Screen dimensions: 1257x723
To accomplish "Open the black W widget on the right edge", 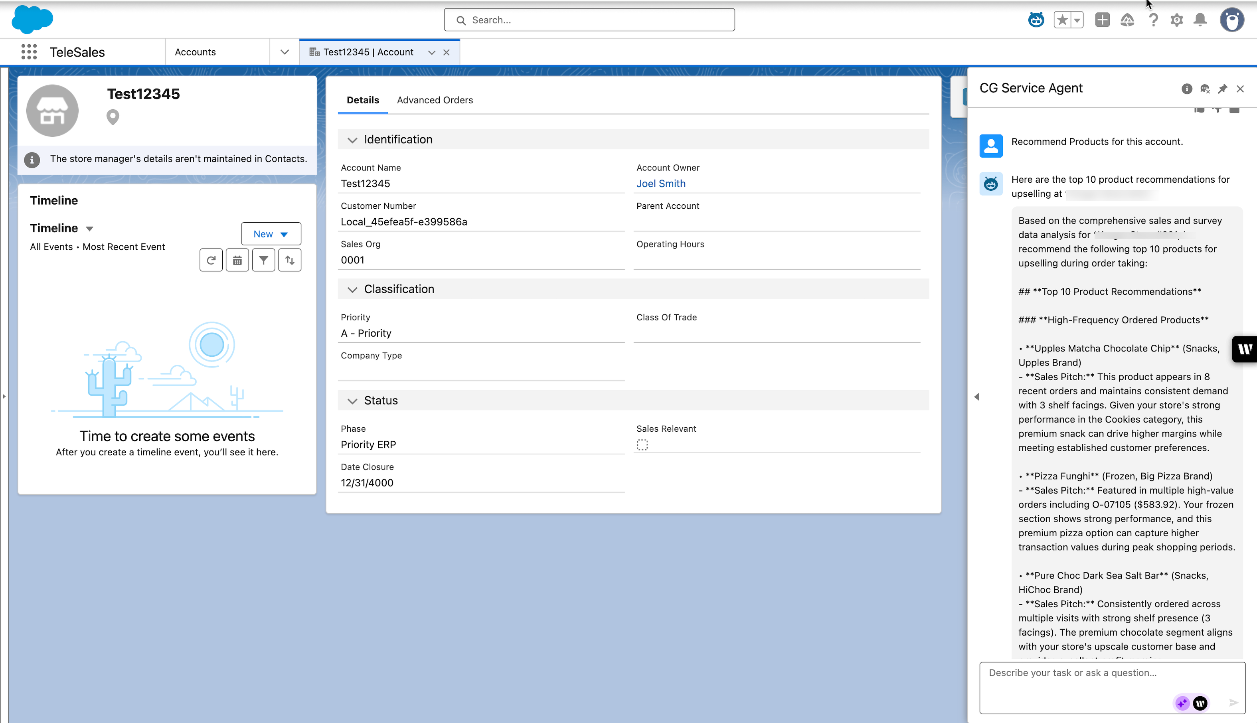I will tap(1245, 349).
